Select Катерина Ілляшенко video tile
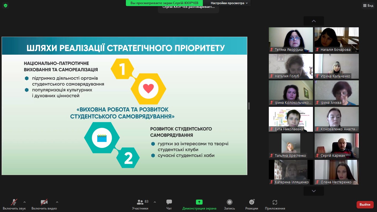The height and width of the screenshot is (212, 377). pyautogui.click(x=291, y=172)
